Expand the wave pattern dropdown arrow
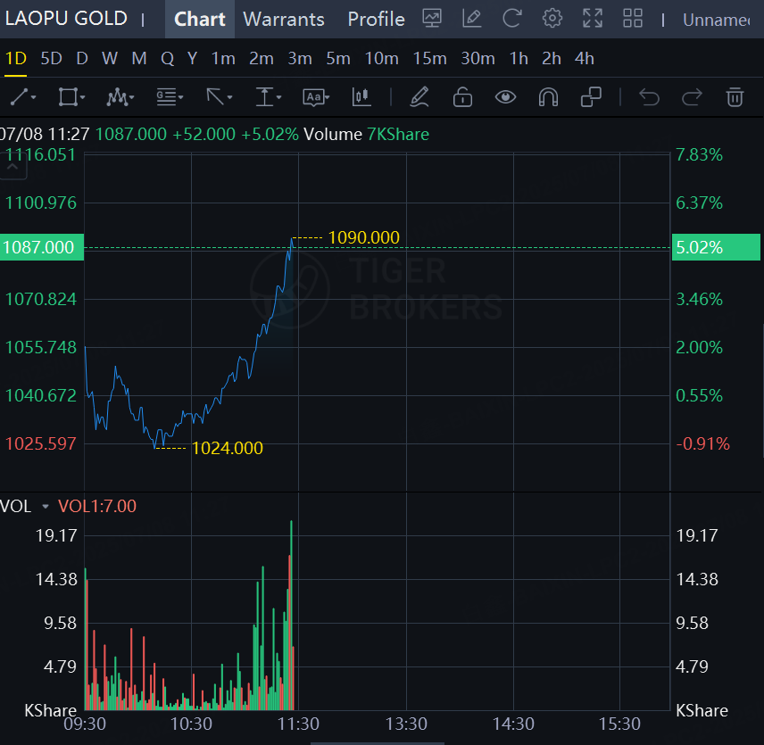 tap(131, 97)
